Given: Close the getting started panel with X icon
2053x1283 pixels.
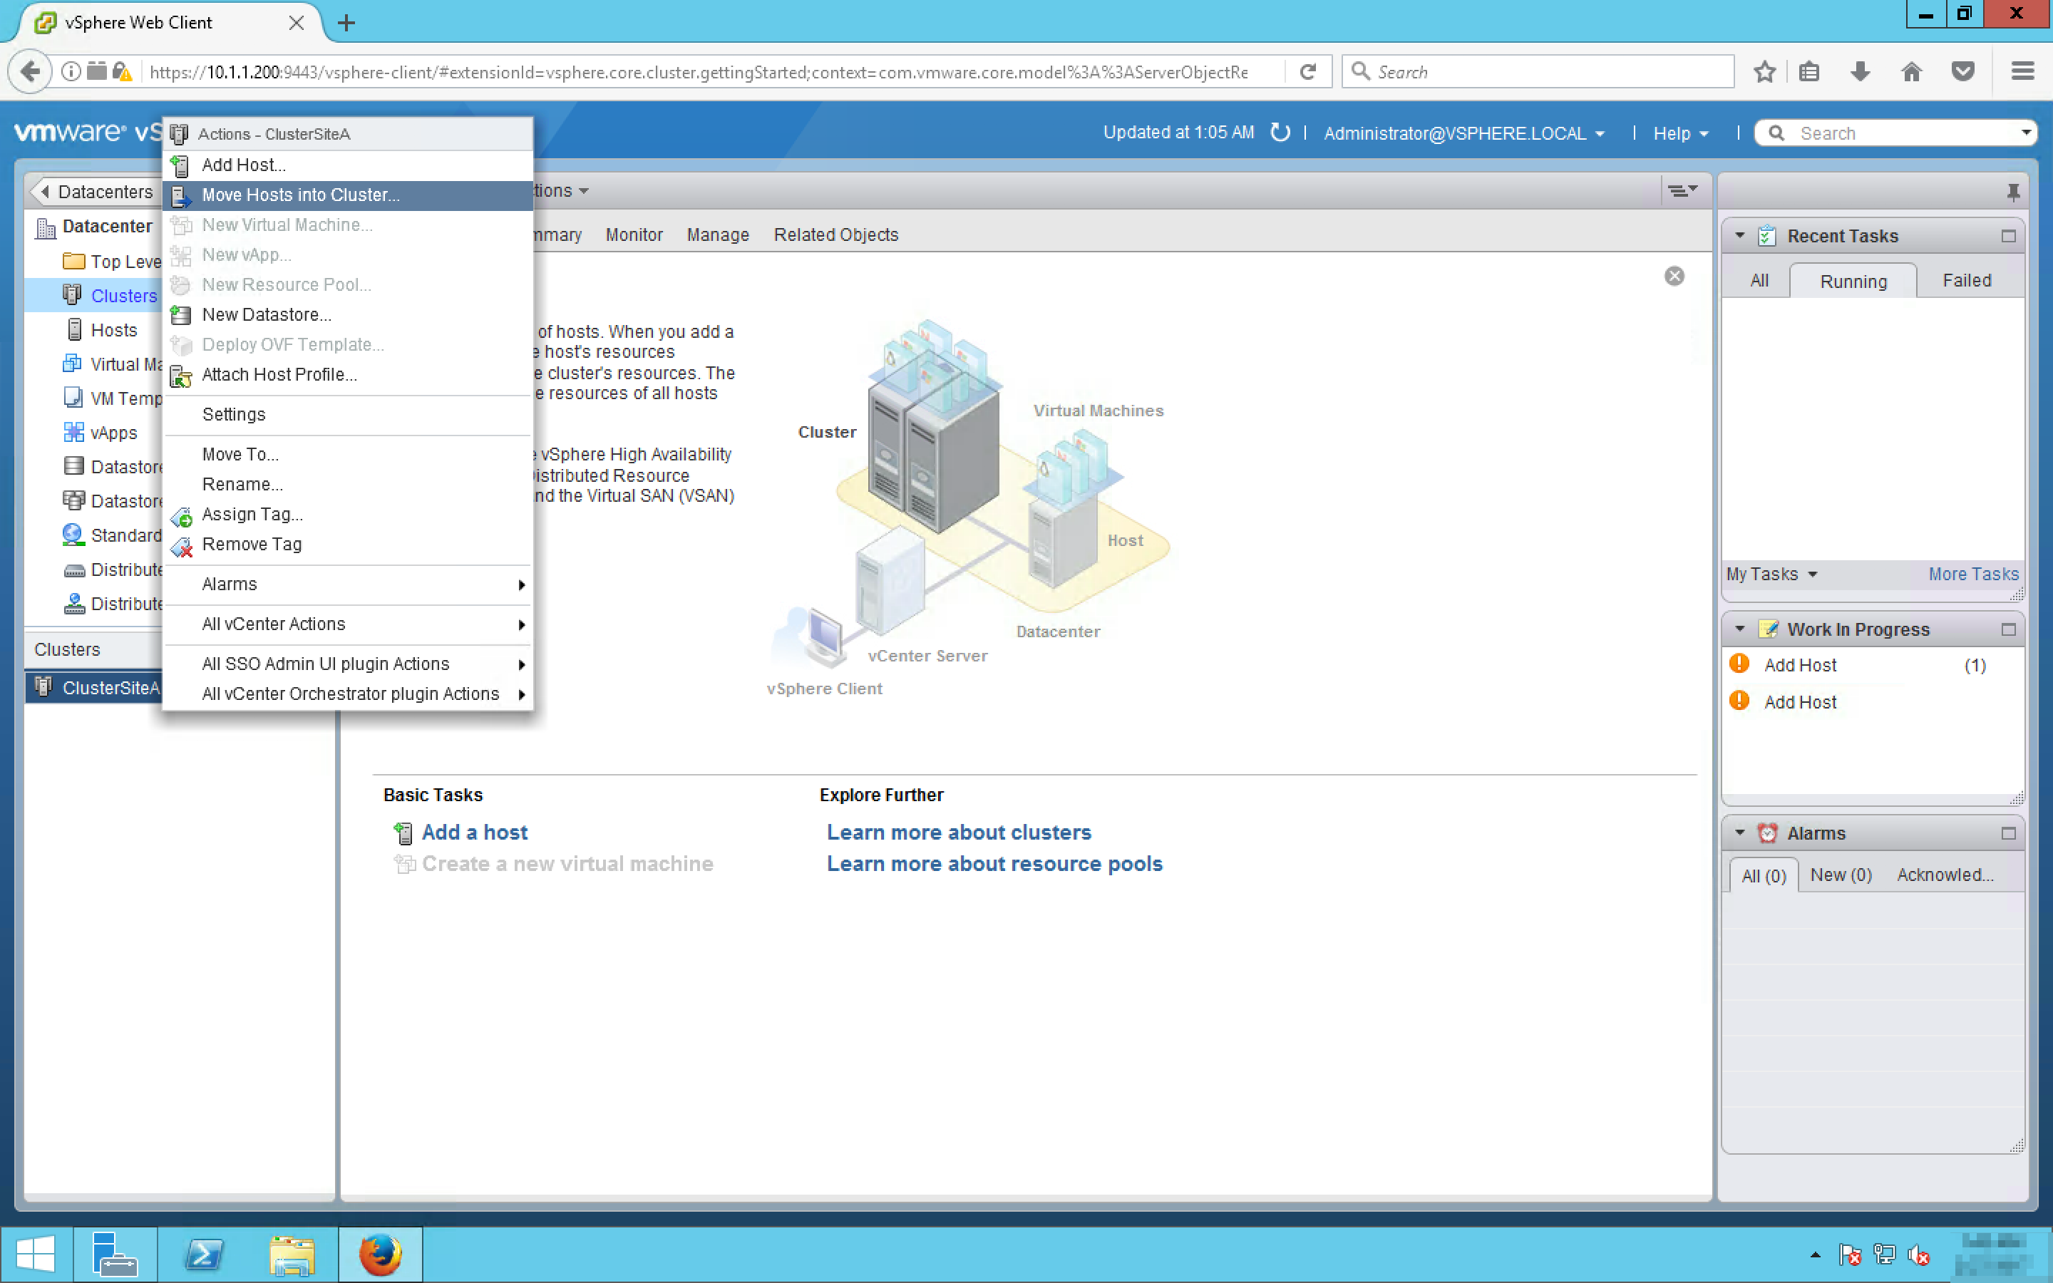Looking at the screenshot, I should pyautogui.click(x=1674, y=276).
